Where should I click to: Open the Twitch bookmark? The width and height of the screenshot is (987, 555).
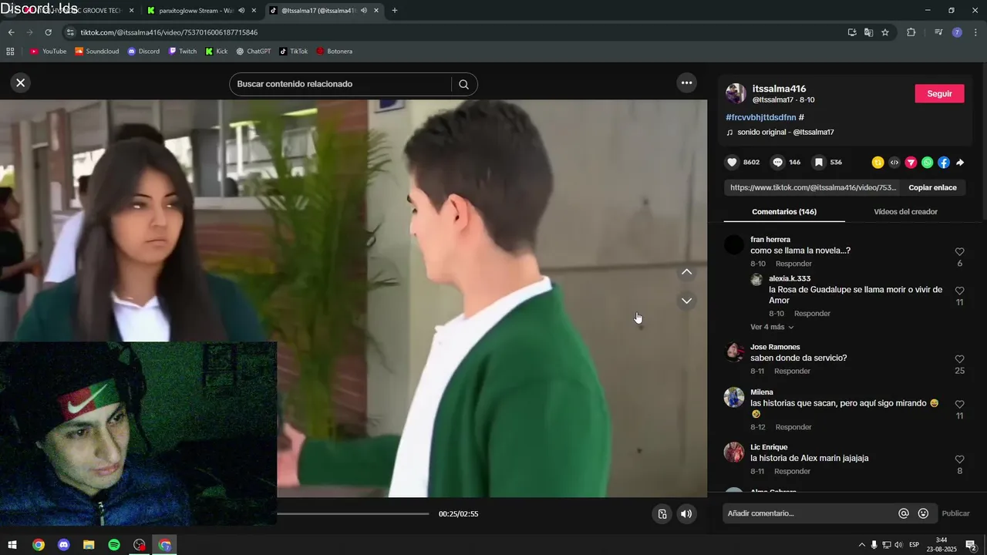(x=183, y=51)
